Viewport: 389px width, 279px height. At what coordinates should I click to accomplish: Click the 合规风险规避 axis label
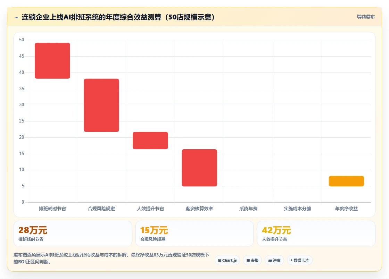tap(101, 209)
